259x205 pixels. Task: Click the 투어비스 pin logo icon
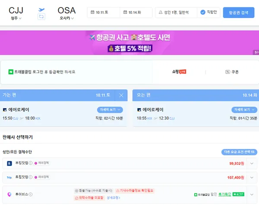point(9,195)
